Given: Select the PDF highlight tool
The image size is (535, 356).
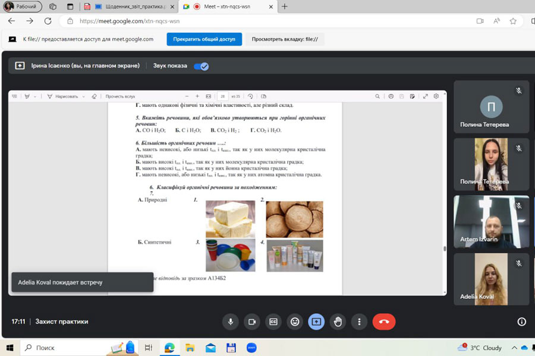Looking at the screenshot, I should pyautogui.click(x=27, y=96).
